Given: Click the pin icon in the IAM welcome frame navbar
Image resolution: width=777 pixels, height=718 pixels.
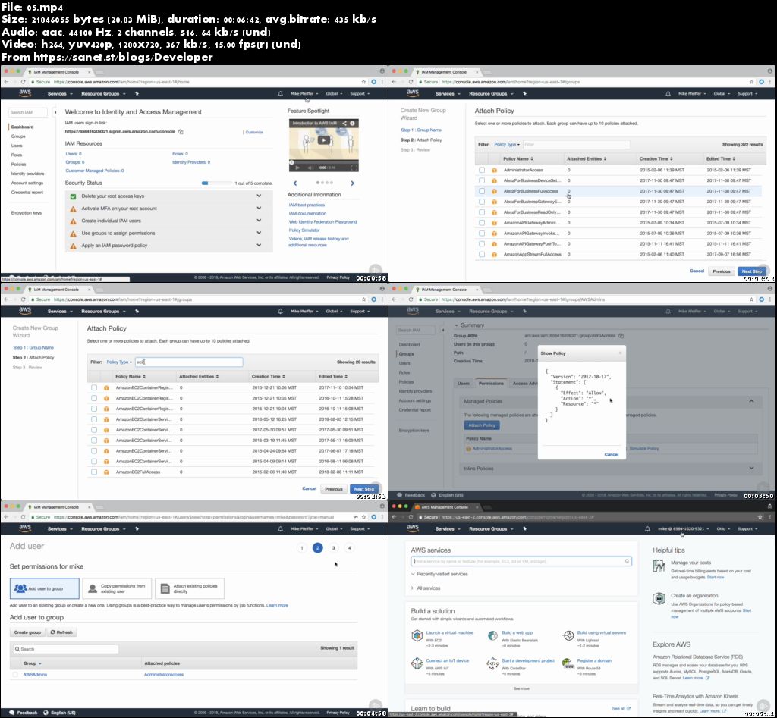Looking at the screenshot, I should pyautogui.click(x=137, y=93).
